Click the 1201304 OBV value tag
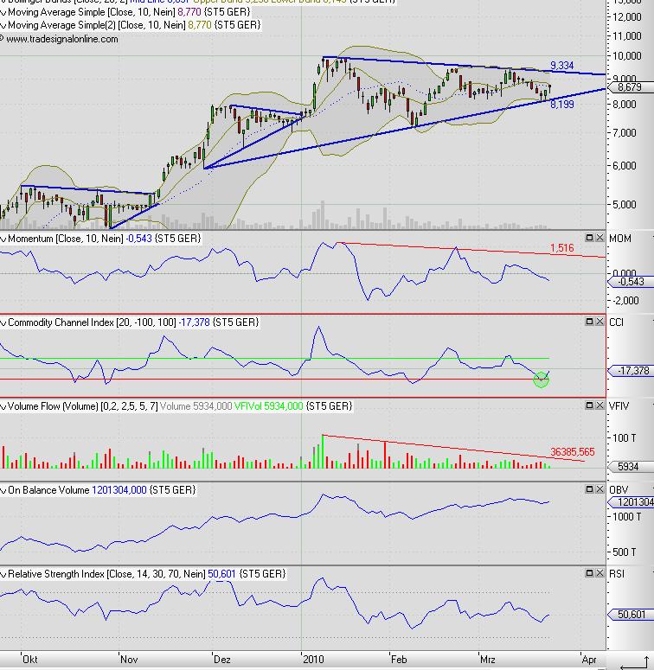The image size is (654, 670). (x=631, y=502)
